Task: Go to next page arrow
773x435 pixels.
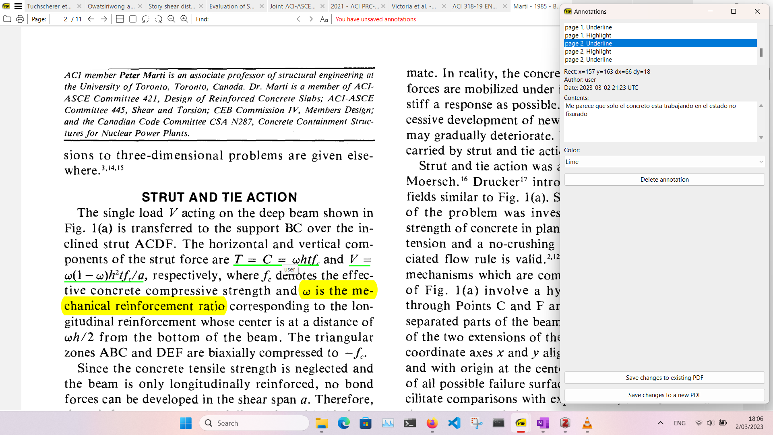Action: click(x=104, y=19)
